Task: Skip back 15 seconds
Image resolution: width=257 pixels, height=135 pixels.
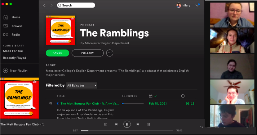Action: (x=105, y=125)
